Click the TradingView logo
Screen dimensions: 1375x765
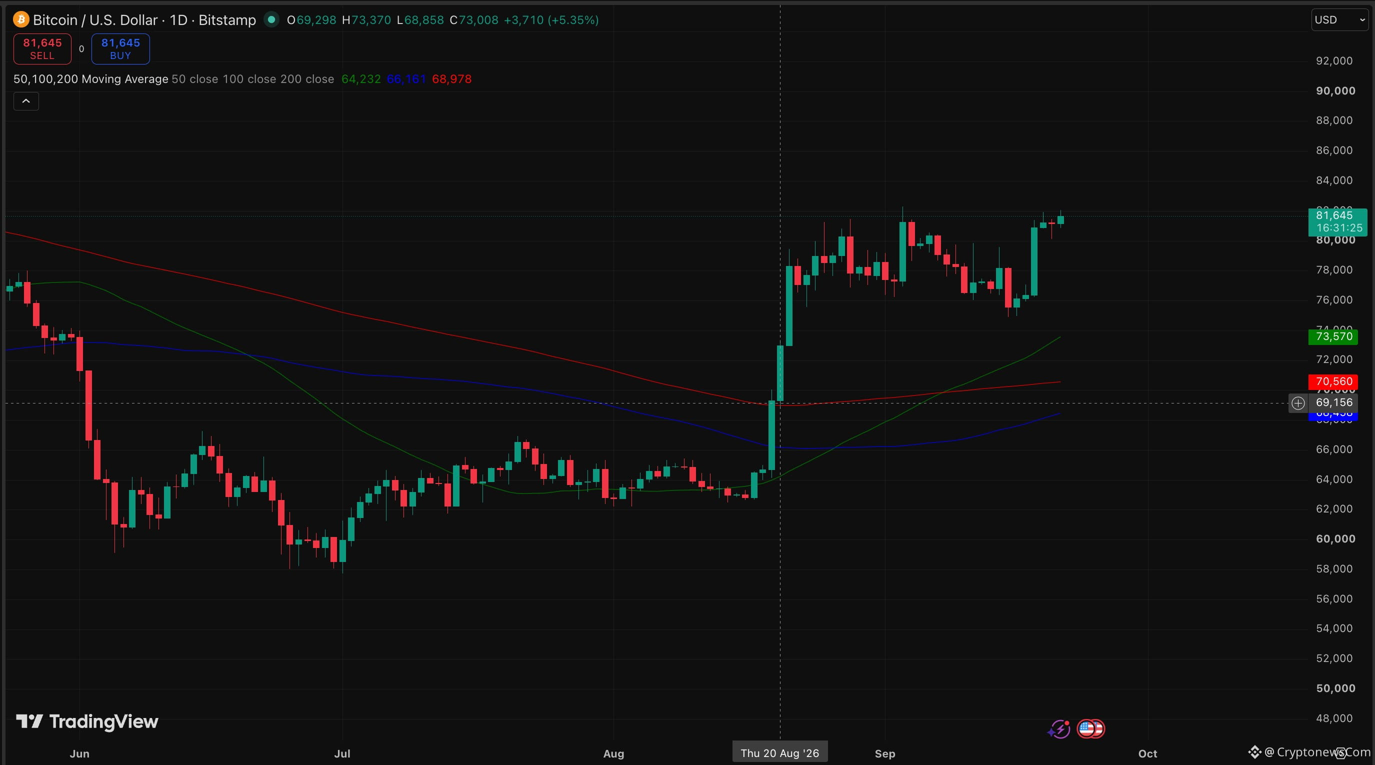[87, 722]
